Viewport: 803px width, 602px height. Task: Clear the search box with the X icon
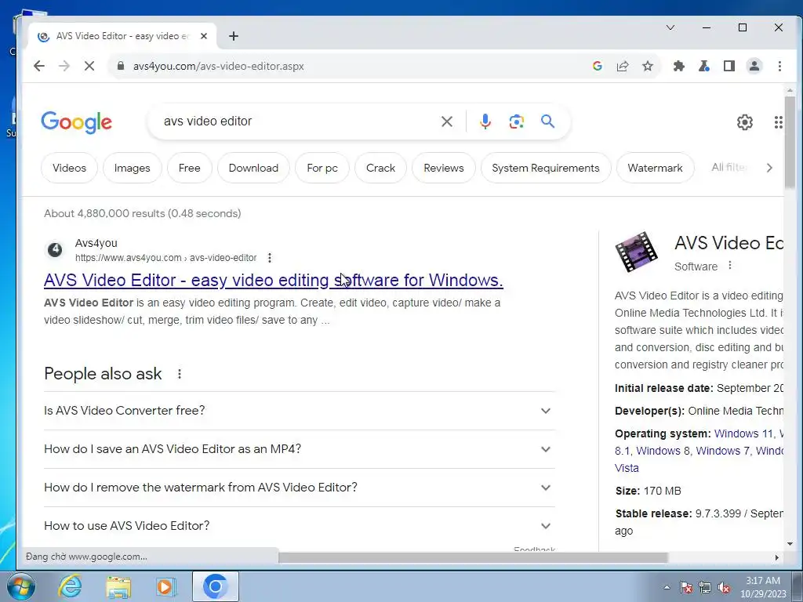pos(446,121)
